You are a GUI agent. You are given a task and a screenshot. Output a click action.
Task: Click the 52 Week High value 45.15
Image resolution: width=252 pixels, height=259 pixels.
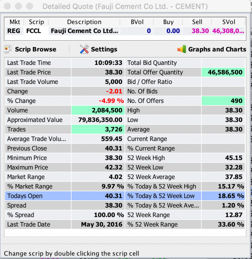[234, 158]
